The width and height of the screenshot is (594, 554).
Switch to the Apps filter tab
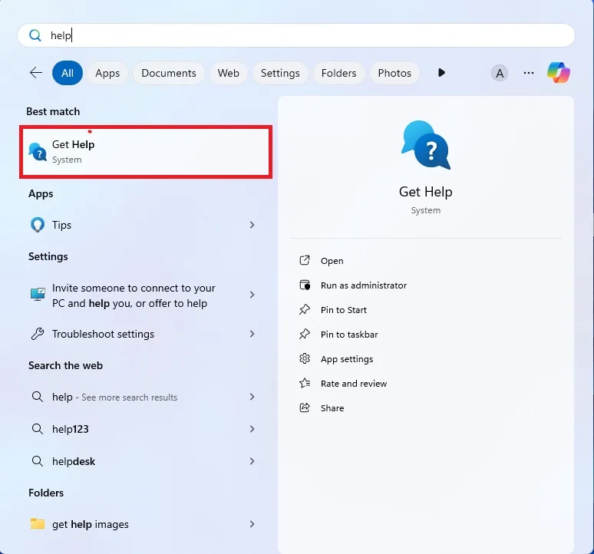(107, 73)
